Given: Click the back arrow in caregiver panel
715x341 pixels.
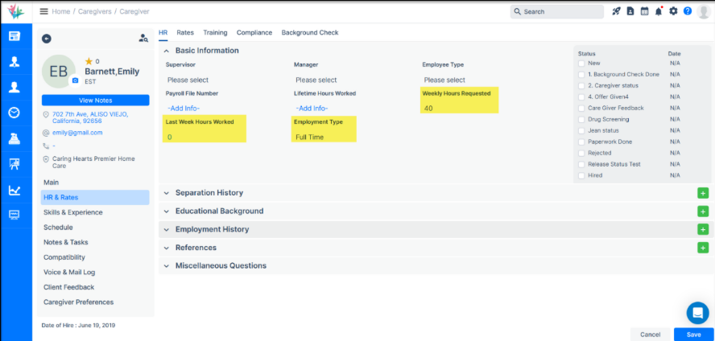Looking at the screenshot, I should pos(47,38).
